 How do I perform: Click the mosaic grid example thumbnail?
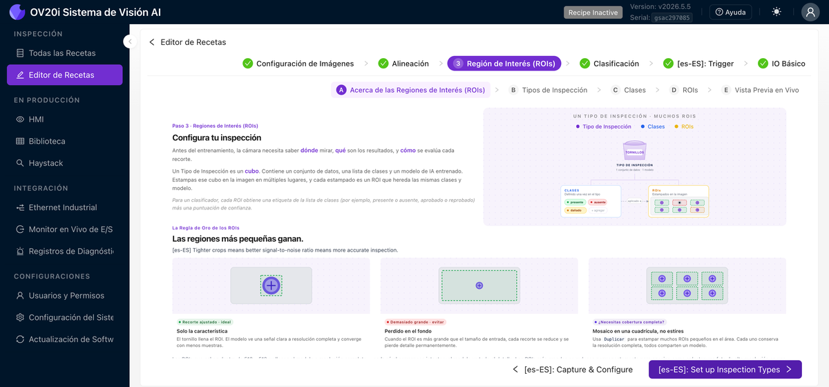687,285
